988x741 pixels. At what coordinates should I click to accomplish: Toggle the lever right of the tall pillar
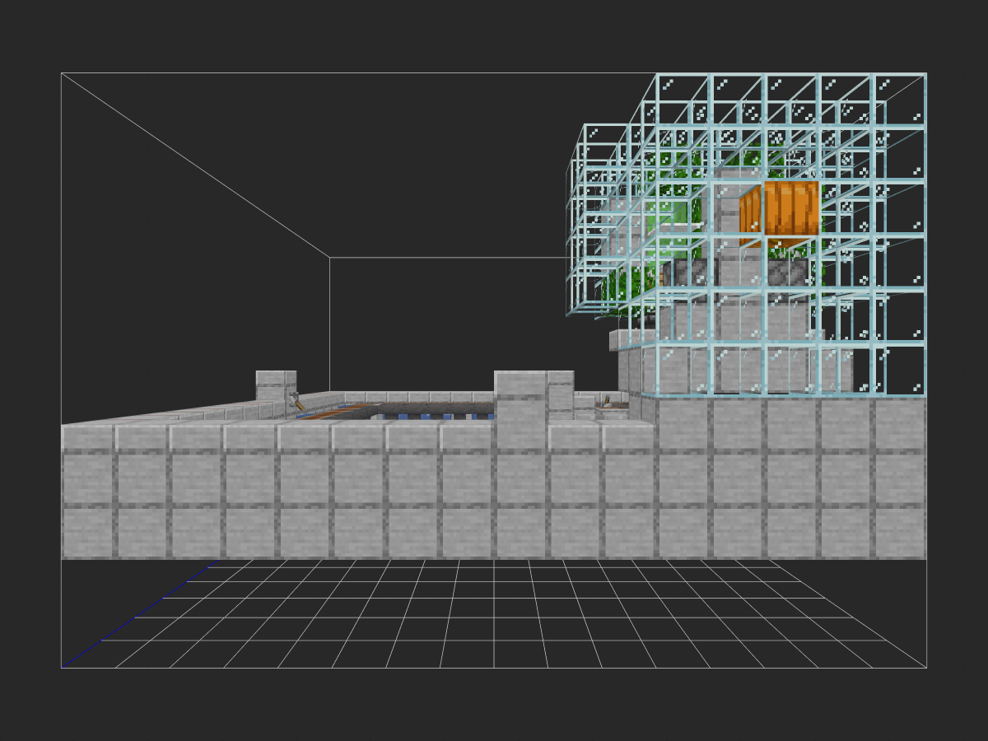[x=608, y=403]
